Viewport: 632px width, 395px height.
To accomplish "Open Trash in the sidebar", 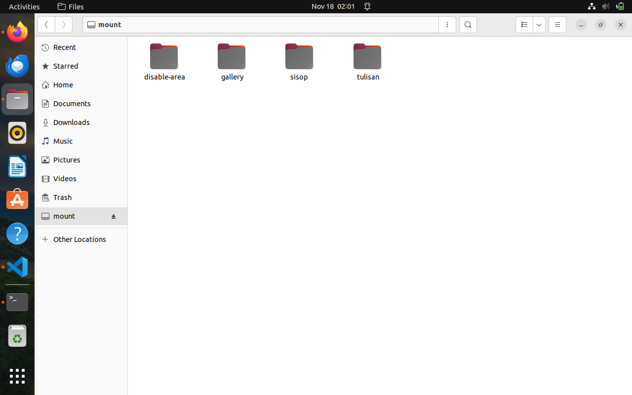I will click(81, 197).
